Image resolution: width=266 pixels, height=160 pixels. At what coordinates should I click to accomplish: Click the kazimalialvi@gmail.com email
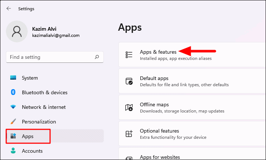(x=56, y=35)
